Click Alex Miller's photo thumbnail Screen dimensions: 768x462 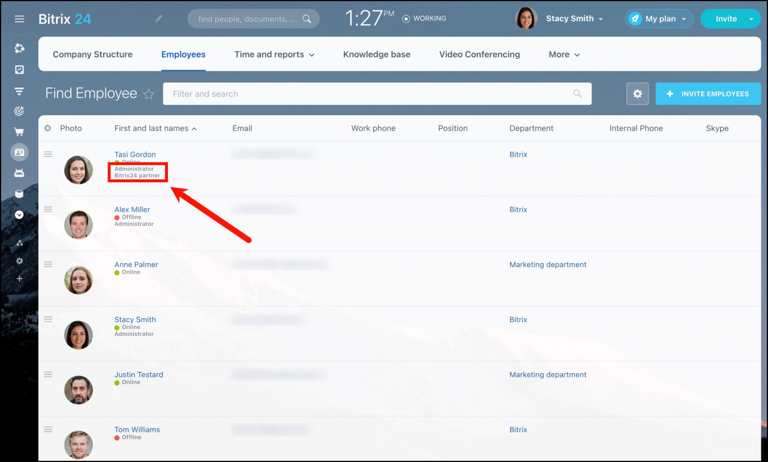(x=79, y=225)
